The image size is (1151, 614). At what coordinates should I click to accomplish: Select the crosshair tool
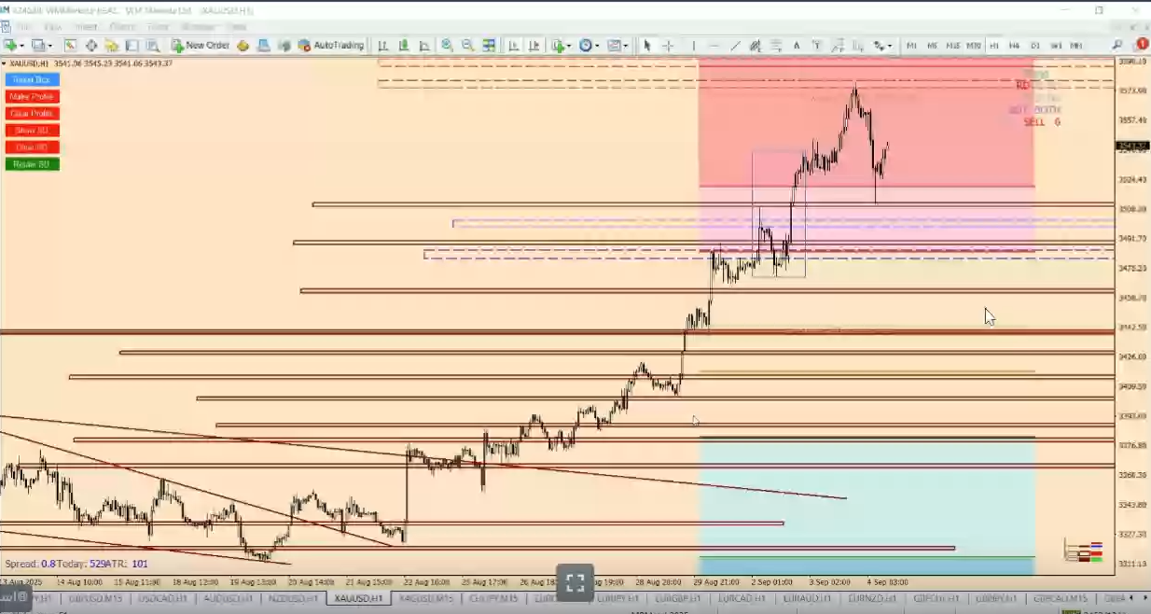tap(669, 45)
